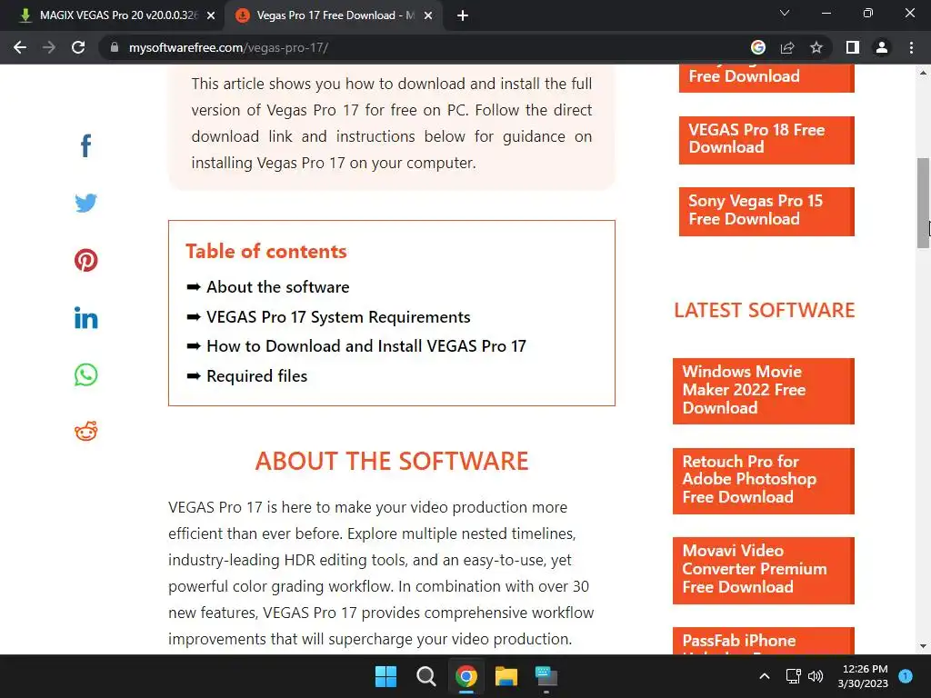
Task: Open the PassFab iPhone software link
Action: [764, 641]
